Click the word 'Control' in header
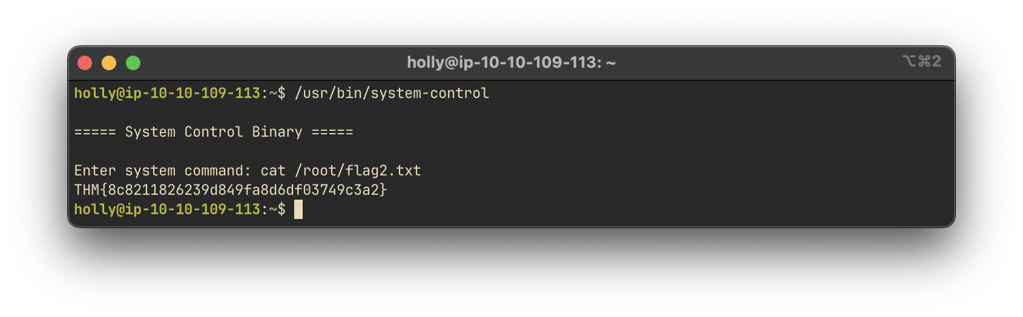 click(x=214, y=132)
